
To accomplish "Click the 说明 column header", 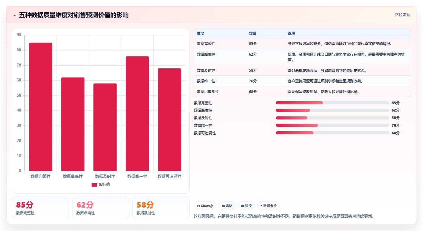I will point(292,33).
